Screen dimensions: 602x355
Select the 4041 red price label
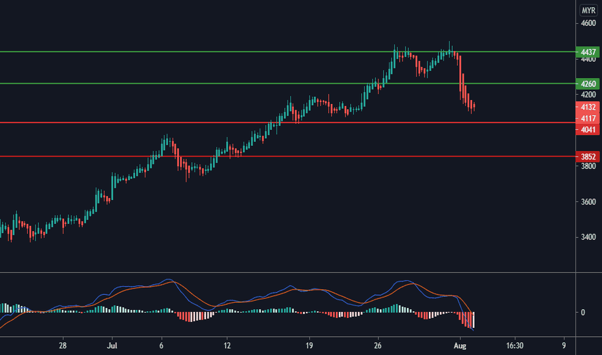tap(588, 130)
